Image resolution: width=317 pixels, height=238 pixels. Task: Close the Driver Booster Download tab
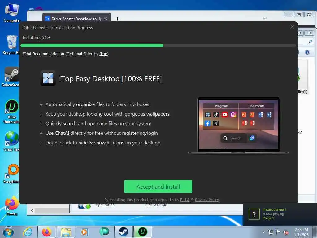point(106,19)
